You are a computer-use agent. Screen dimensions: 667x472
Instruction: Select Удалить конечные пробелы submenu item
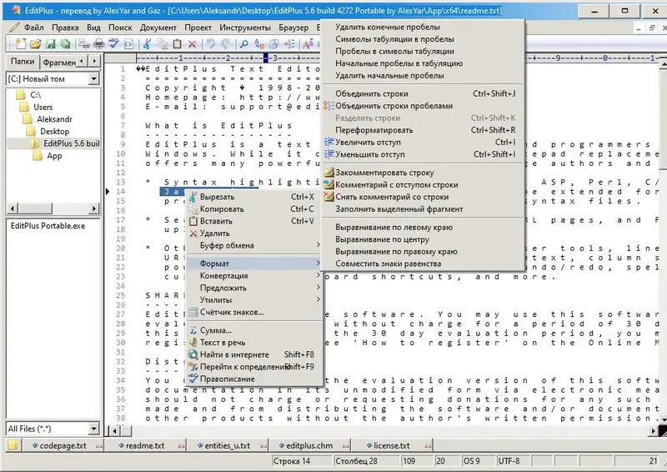tap(423, 27)
